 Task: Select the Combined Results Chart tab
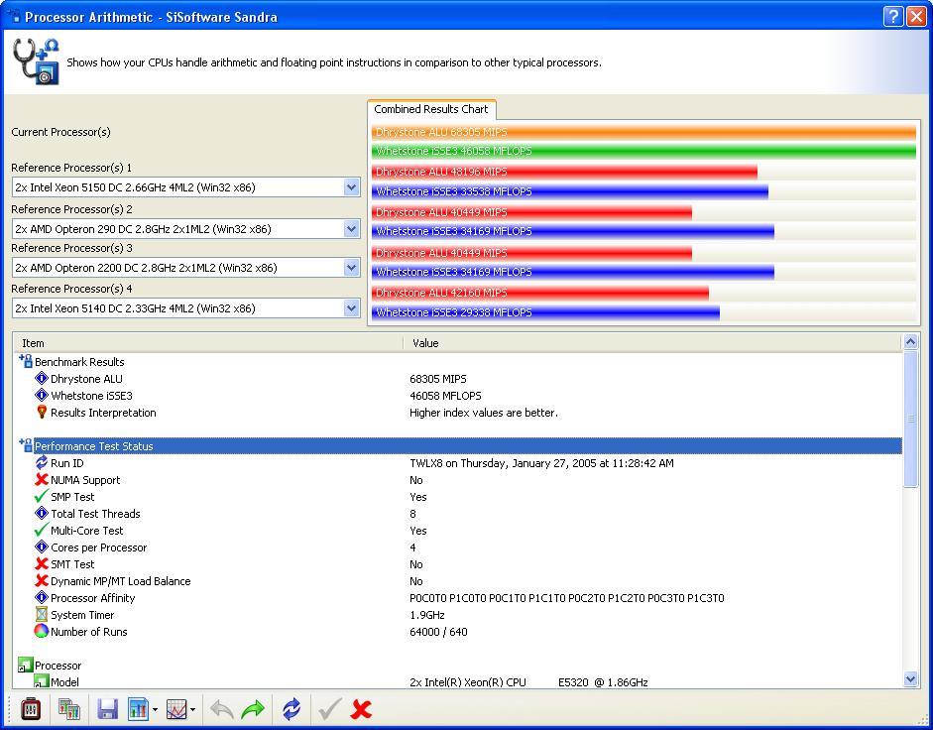(x=431, y=109)
